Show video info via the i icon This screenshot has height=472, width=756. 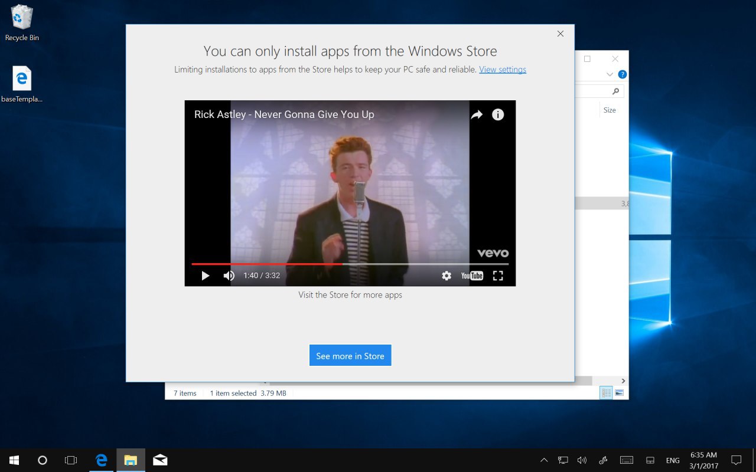pos(498,114)
